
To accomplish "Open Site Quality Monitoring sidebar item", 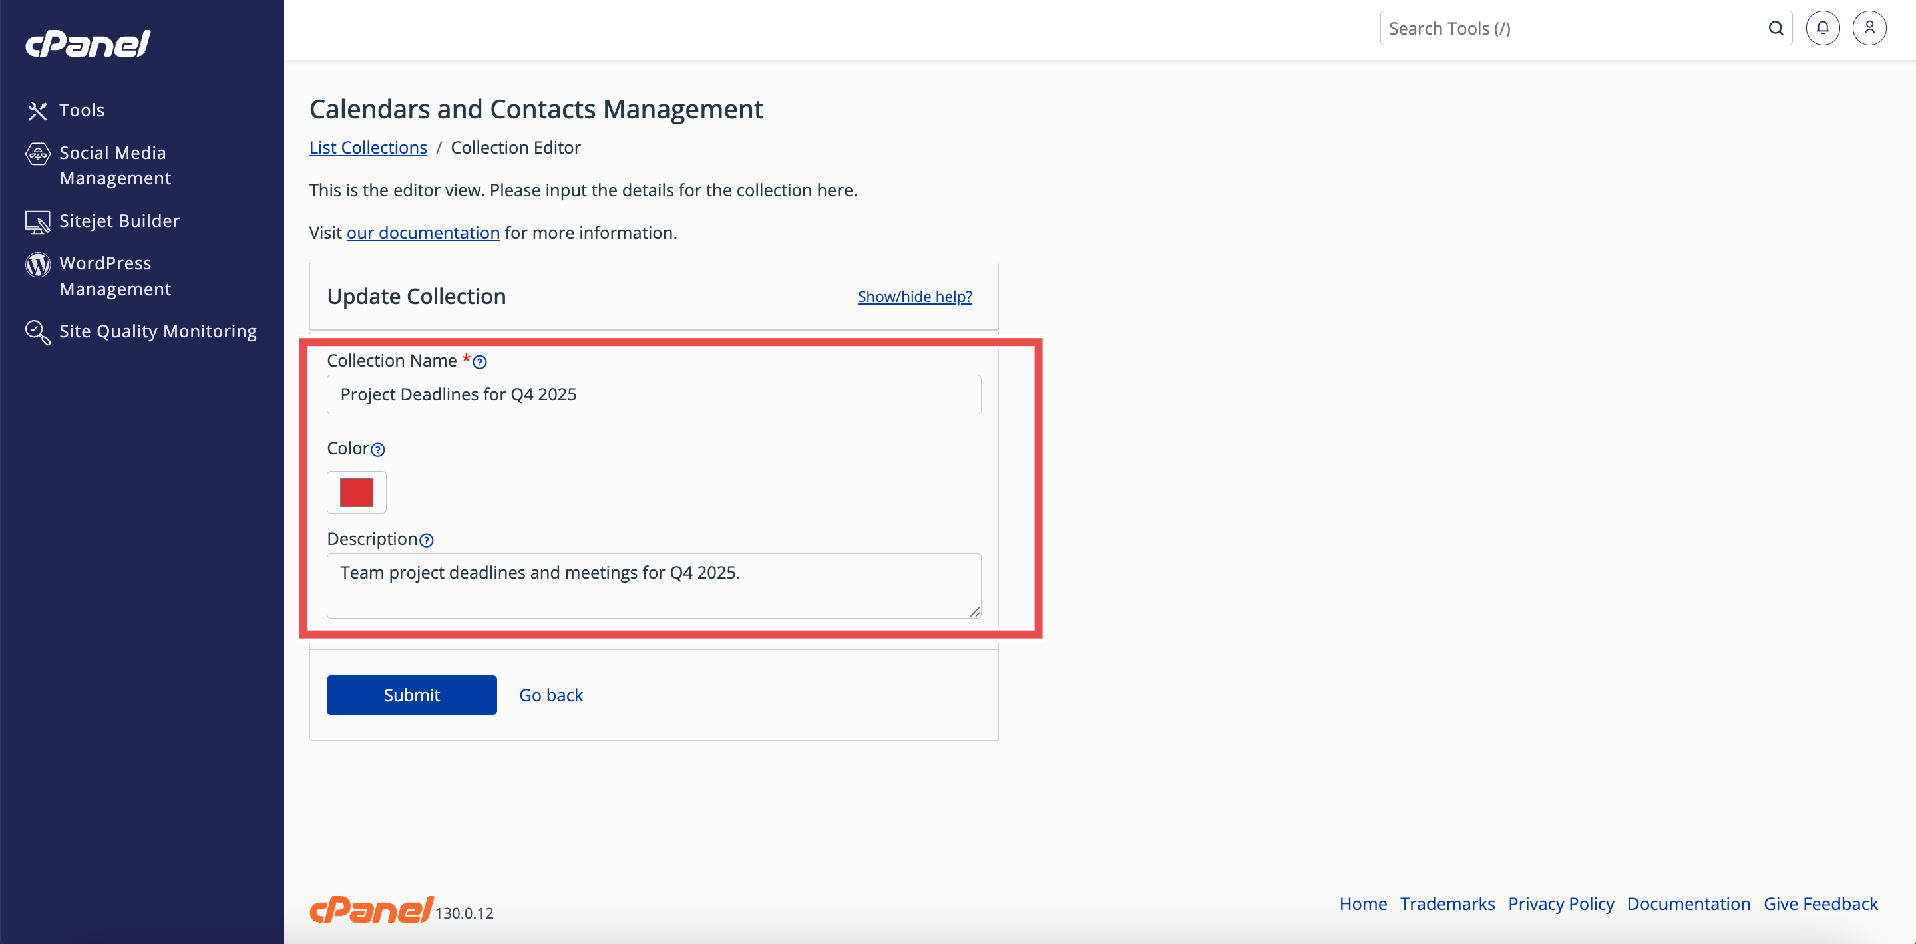I will point(158,331).
